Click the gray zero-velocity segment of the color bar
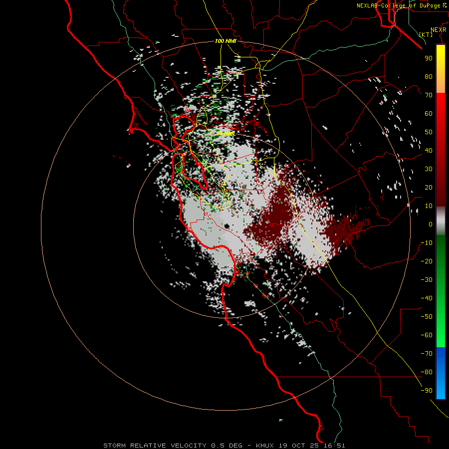This screenshot has height=449, width=449. tap(441, 221)
